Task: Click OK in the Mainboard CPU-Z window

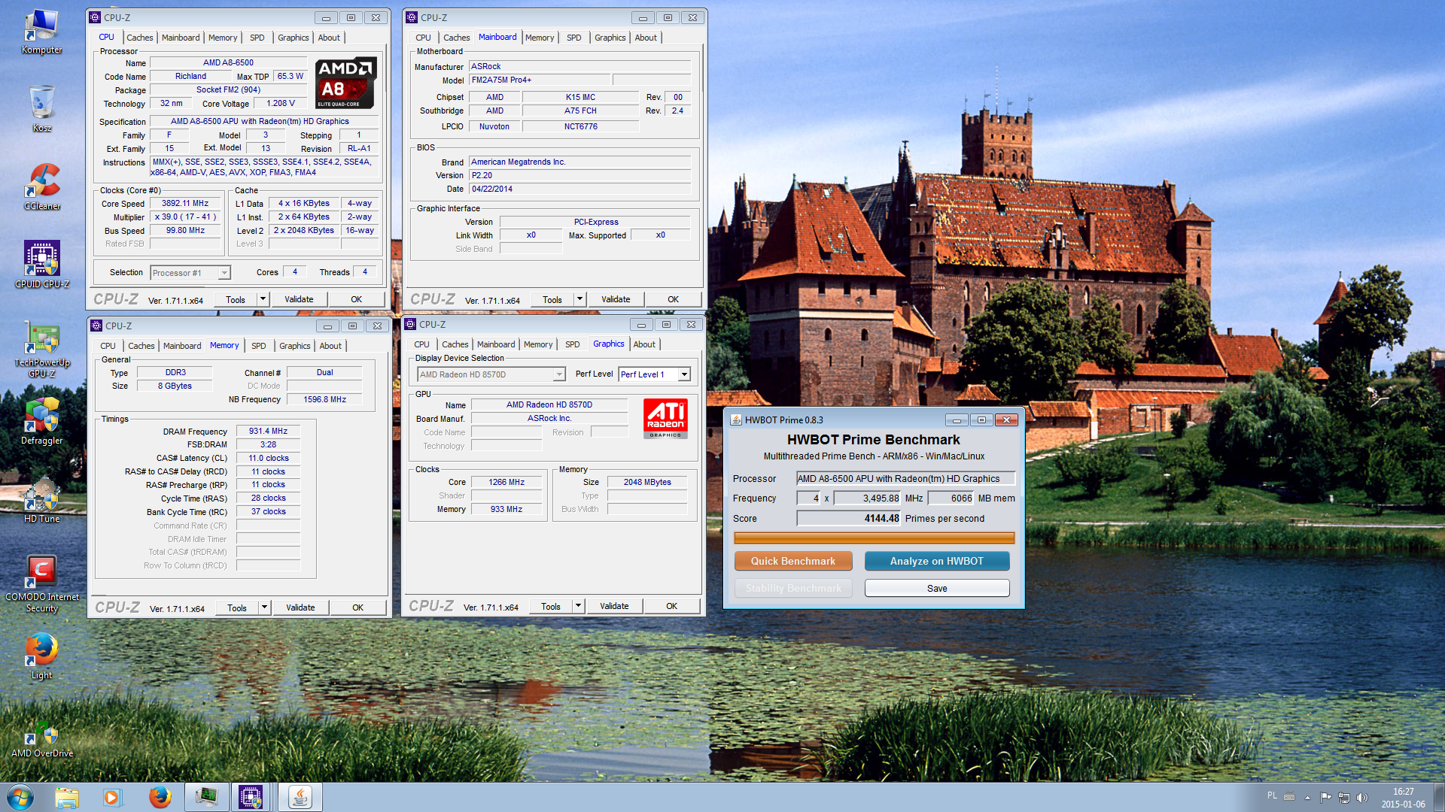Action: (673, 299)
